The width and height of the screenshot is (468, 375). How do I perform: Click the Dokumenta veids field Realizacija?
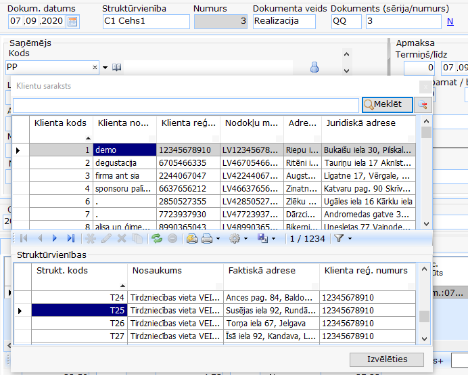pyautogui.click(x=284, y=22)
